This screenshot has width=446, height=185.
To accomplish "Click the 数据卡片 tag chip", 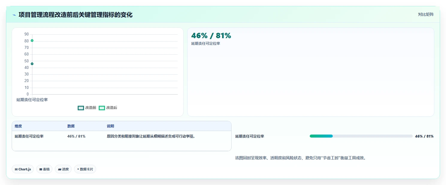I will pos(85,169).
